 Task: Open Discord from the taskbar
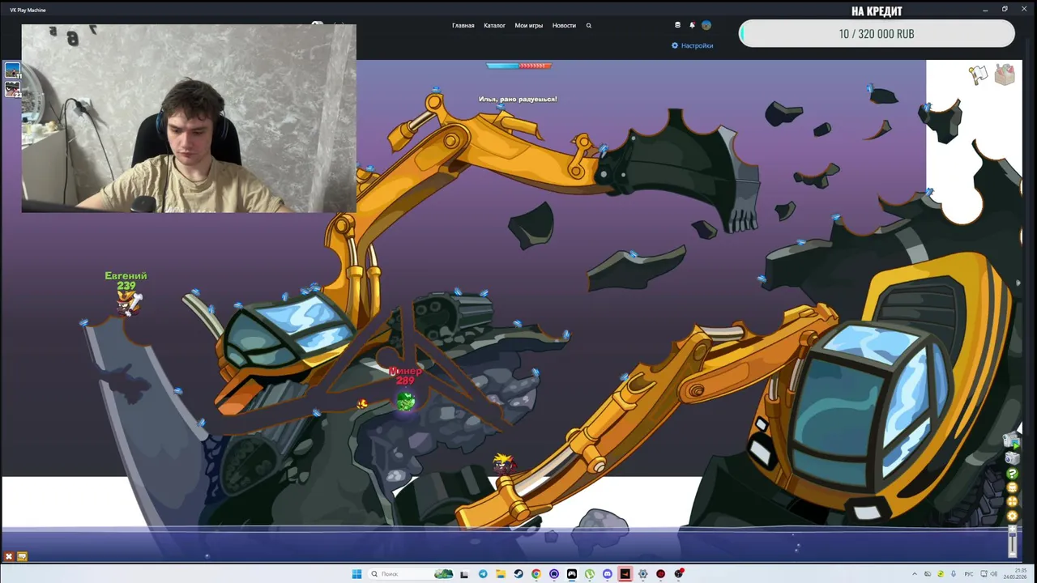coord(608,574)
